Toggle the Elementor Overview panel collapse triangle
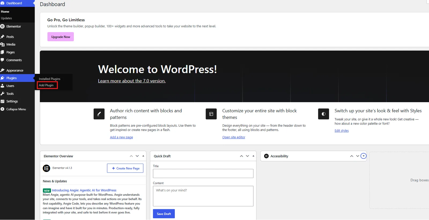Viewport: 429px width, 220px height. (143, 156)
